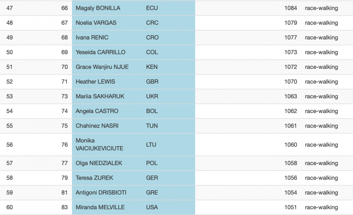This screenshot has height=215, width=353.
Task: Select Grace Wanjiru NJUE row name
Action: click(102, 67)
